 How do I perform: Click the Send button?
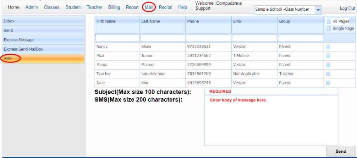[341, 152]
